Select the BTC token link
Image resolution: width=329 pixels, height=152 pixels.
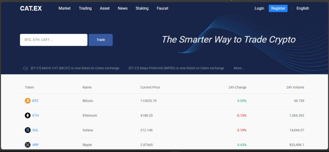click(35, 101)
